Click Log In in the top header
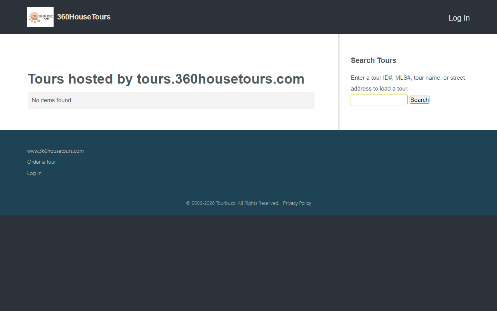 pyautogui.click(x=459, y=18)
